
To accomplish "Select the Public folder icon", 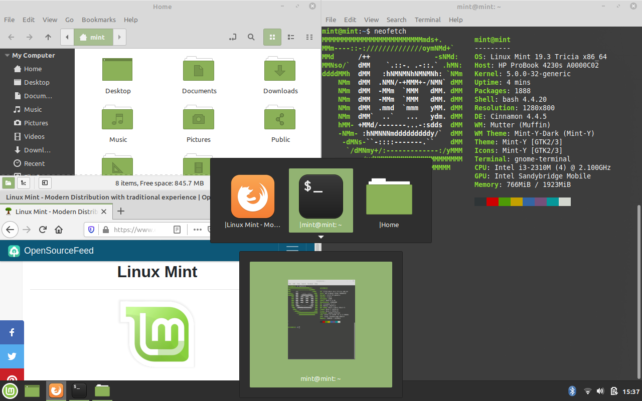I will pyautogui.click(x=280, y=118).
